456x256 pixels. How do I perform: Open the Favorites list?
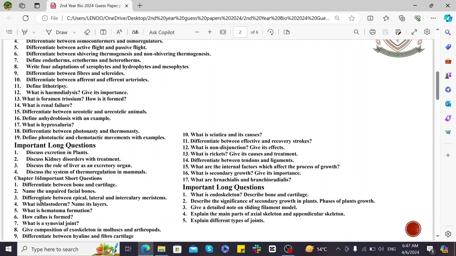point(386,18)
